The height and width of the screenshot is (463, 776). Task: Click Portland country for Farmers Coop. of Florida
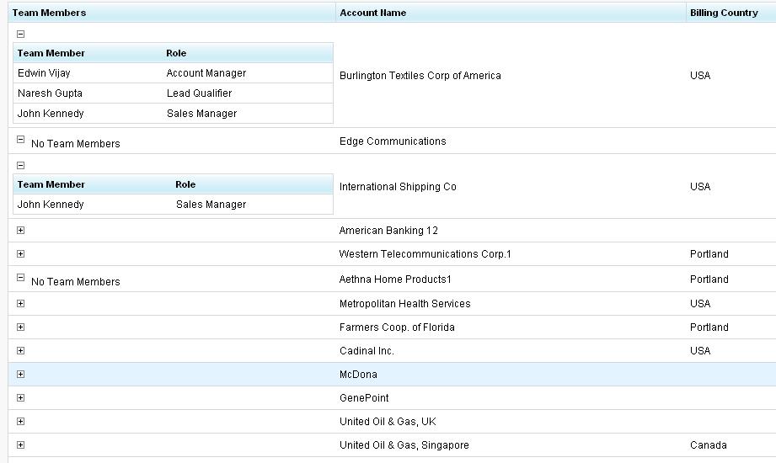pos(709,327)
